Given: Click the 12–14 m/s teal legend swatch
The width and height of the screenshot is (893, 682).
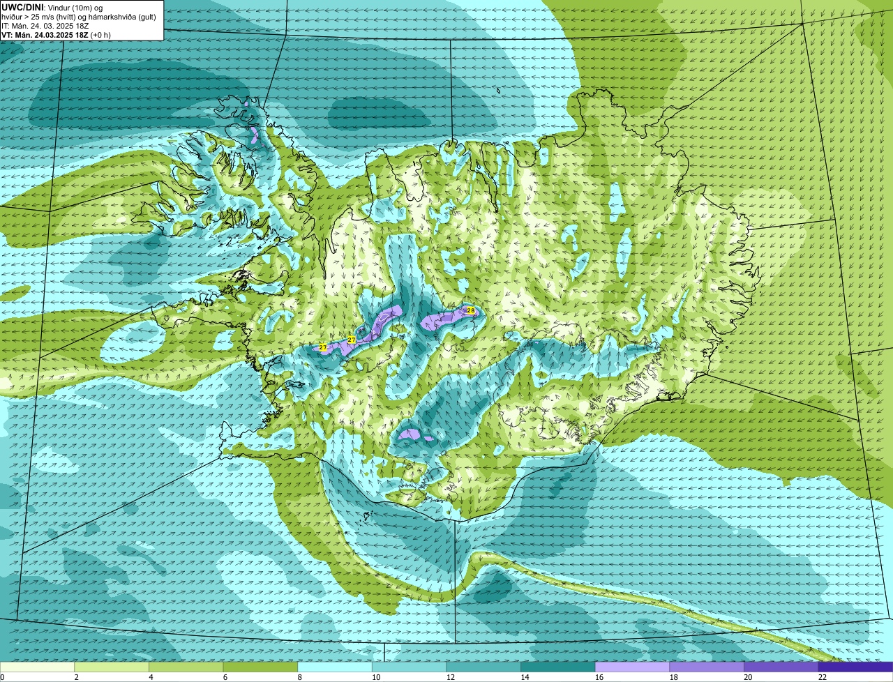Looking at the screenshot, I should (483, 667).
